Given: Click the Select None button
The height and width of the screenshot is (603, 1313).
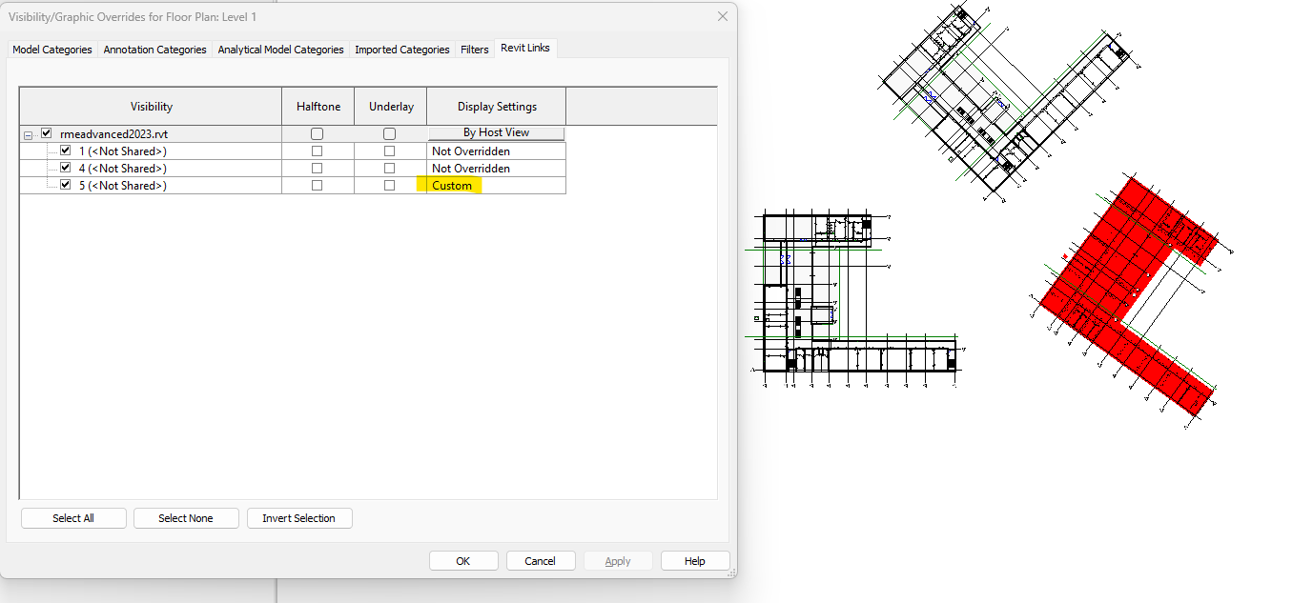Looking at the screenshot, I should coord(186,517).
